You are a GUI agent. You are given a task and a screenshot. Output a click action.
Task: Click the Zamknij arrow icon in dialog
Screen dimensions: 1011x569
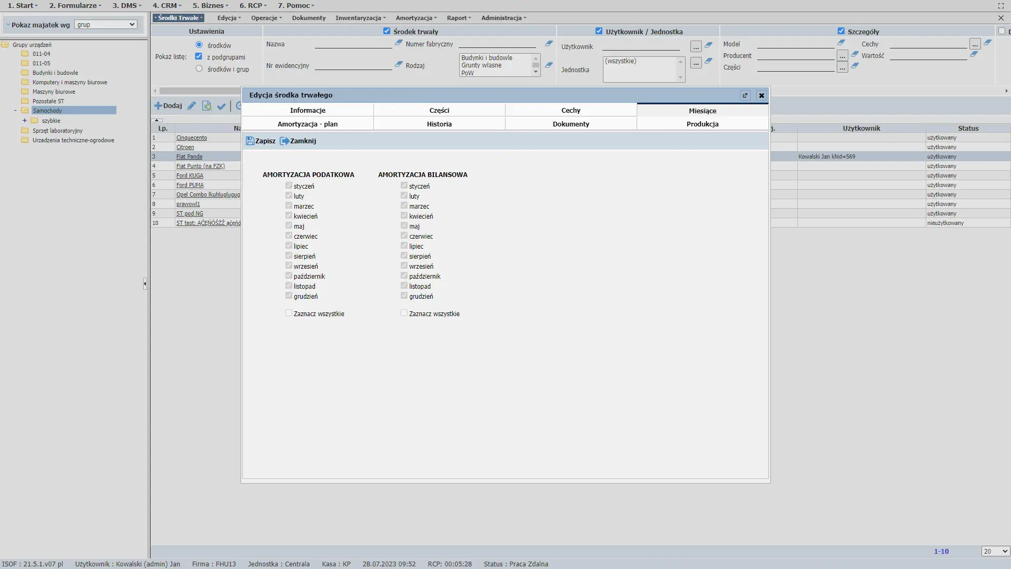click(284, 141)
